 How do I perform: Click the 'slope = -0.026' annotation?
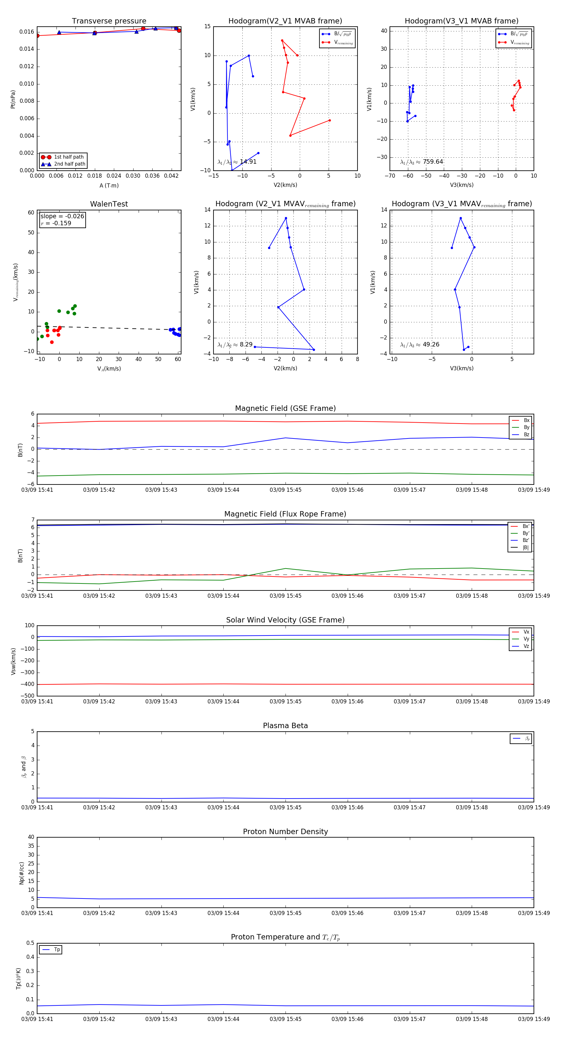coord(62,216)
